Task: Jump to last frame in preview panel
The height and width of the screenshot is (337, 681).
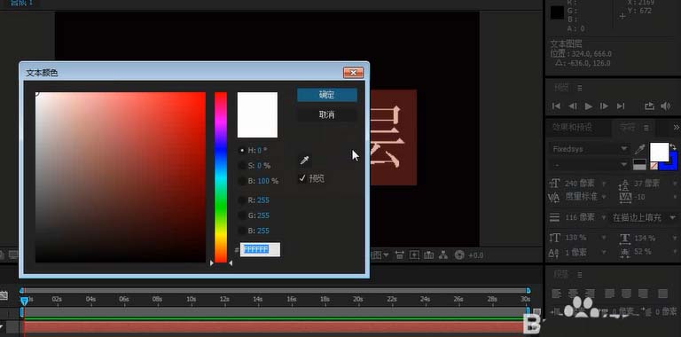Action: [x=621, y=106]
